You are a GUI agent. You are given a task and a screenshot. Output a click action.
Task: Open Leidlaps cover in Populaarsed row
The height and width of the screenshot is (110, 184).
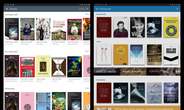(104, 27)
